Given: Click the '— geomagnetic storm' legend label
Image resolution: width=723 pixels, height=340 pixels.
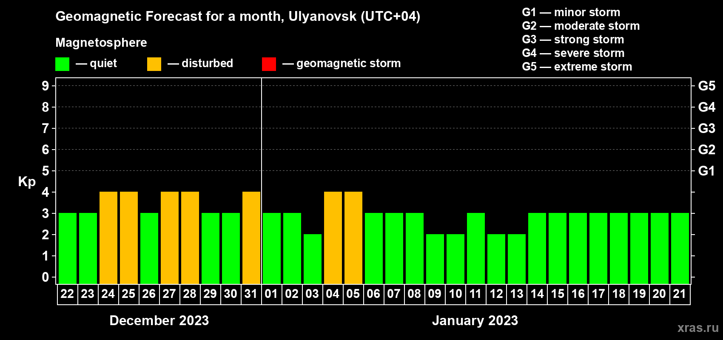Looking at the screenshot, I should (x=342, y=63).
